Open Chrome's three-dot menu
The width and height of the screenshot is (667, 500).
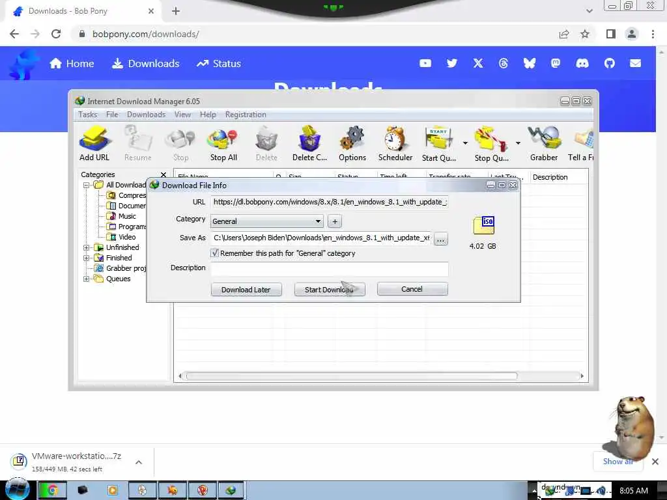coord(653,34)
